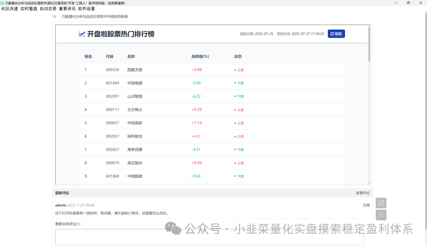
Task: Select stock code 600111
Action: [112, 110]
